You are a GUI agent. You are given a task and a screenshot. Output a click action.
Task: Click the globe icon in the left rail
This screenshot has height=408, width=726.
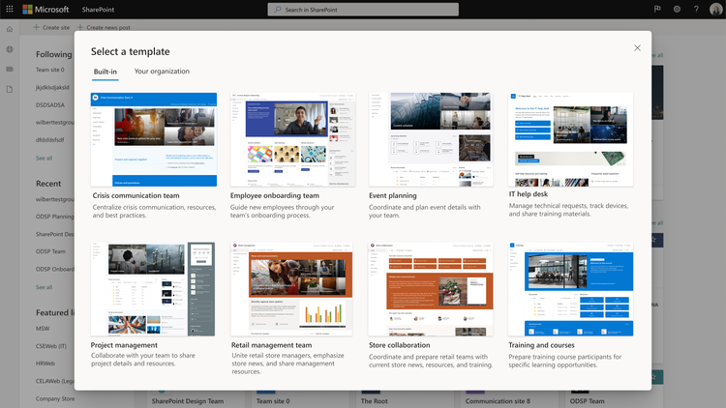tap(10, 49)
